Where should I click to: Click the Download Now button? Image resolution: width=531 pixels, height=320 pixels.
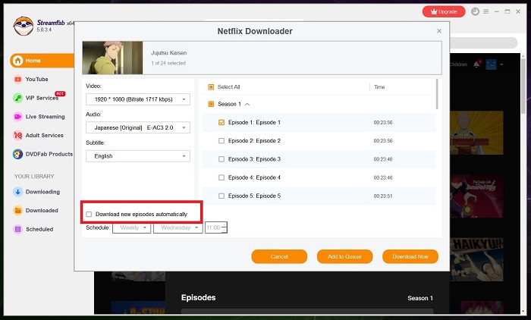click(x=410, y=256)
